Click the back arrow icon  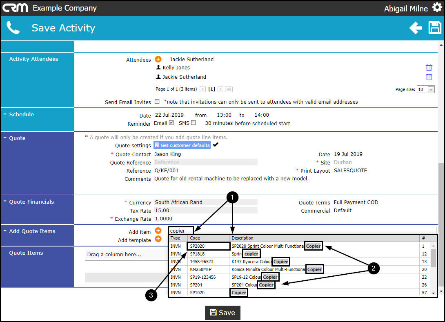click(x=416, y=28)
